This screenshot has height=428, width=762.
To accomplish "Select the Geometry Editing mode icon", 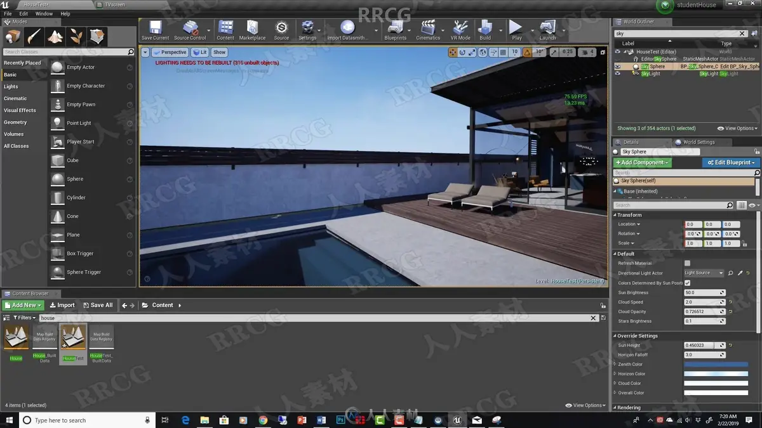I will (x=97, y=36).
